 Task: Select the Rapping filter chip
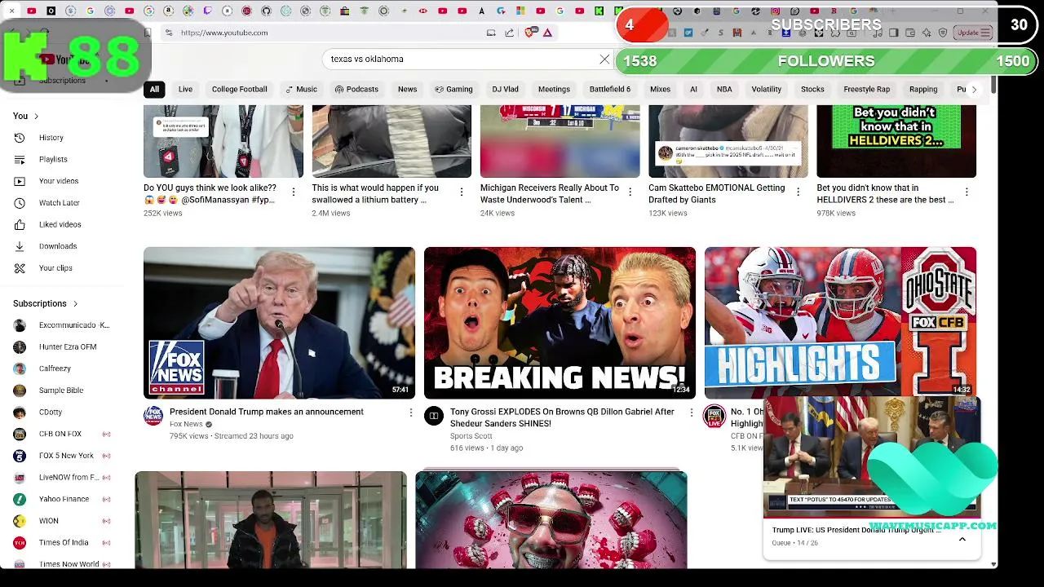[923, 89]
